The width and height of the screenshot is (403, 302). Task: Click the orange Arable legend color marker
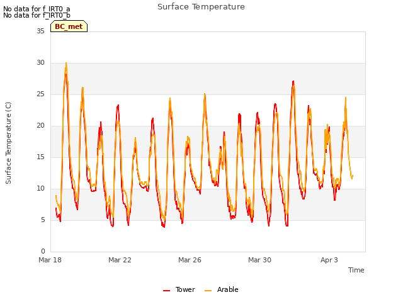(x=208, y=291)
